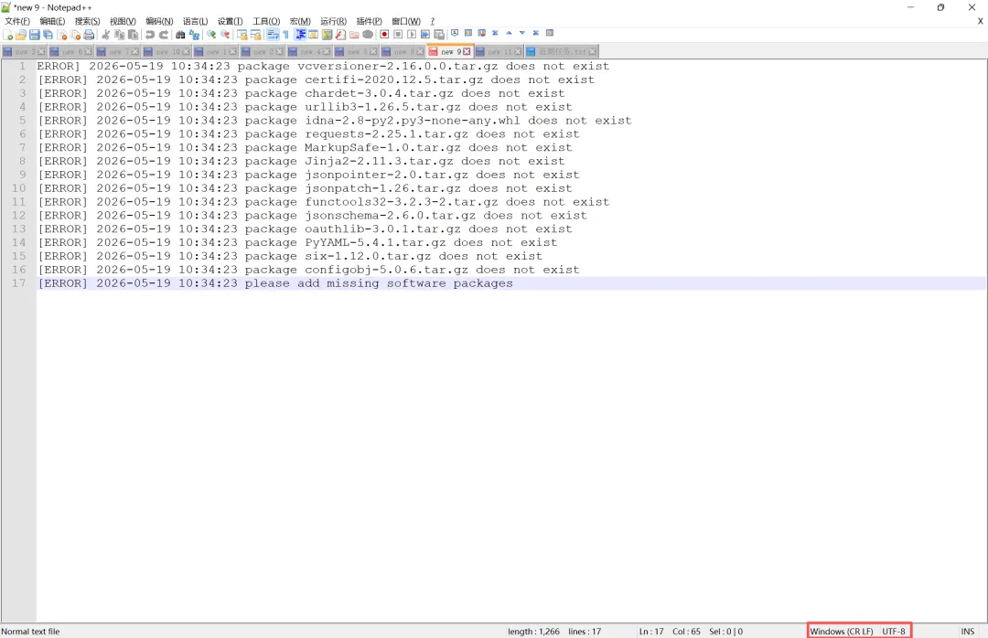The height and width of the screenshot is (638, 988).
Task: Close the new 1 tab
Action: click(x=233, y=52)
